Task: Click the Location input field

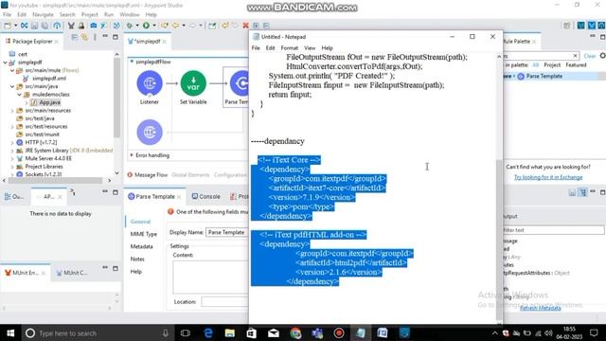Action: click(x=224, y=301)
